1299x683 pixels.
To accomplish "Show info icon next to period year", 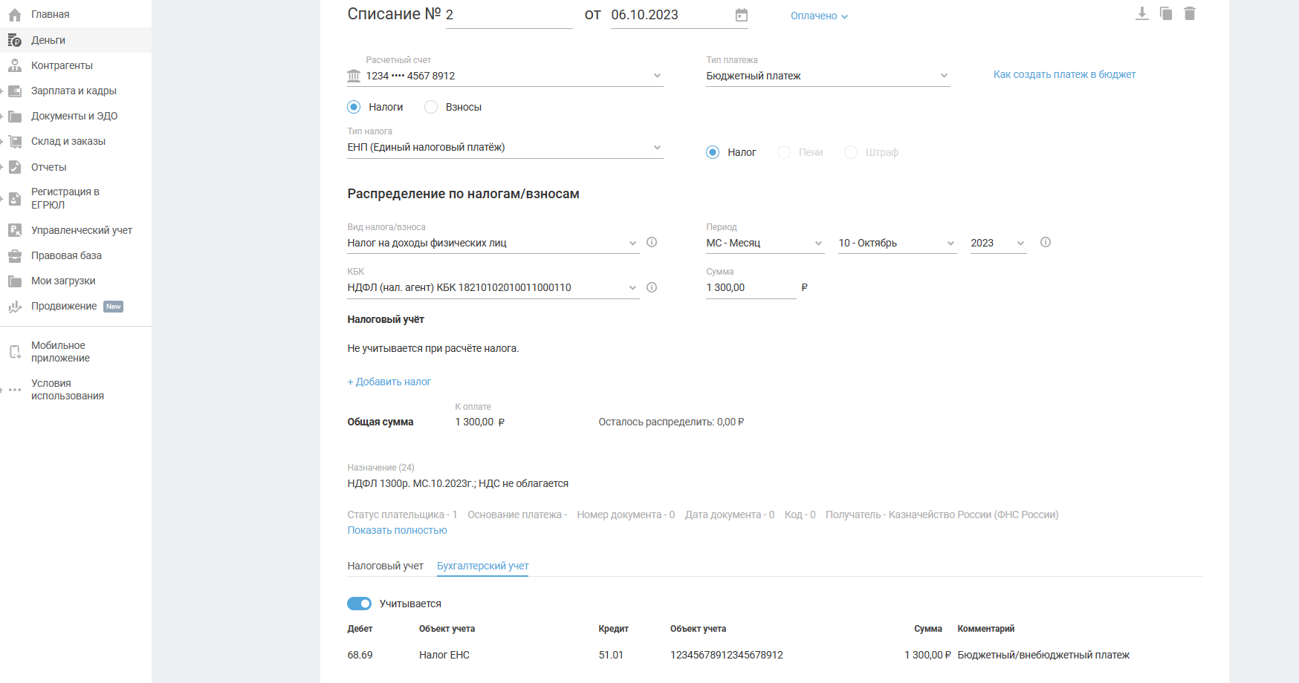I will tap(1046, 242).
